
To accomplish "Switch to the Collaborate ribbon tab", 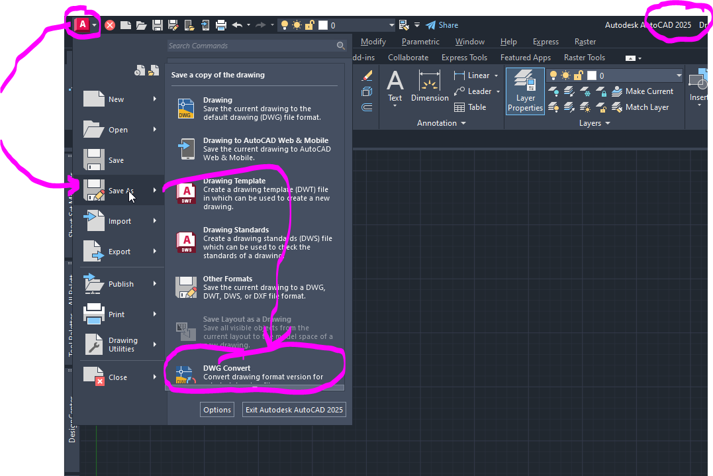I will (x=408, y=58).
